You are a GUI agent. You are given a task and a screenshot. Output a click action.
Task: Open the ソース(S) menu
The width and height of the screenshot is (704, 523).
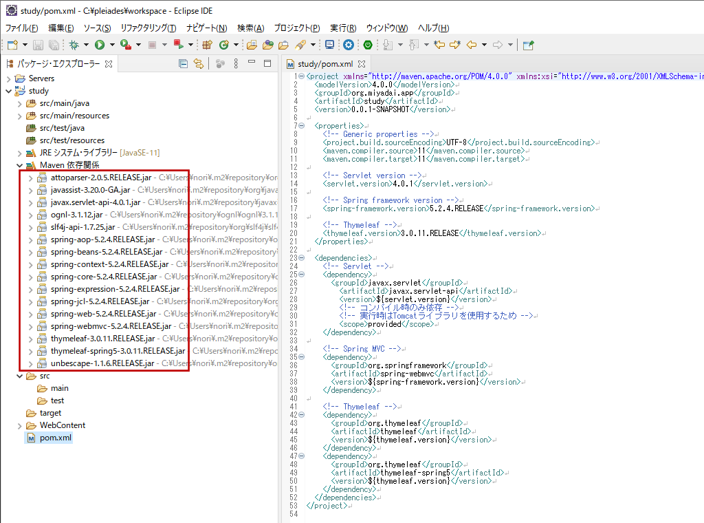click(97, 28)
